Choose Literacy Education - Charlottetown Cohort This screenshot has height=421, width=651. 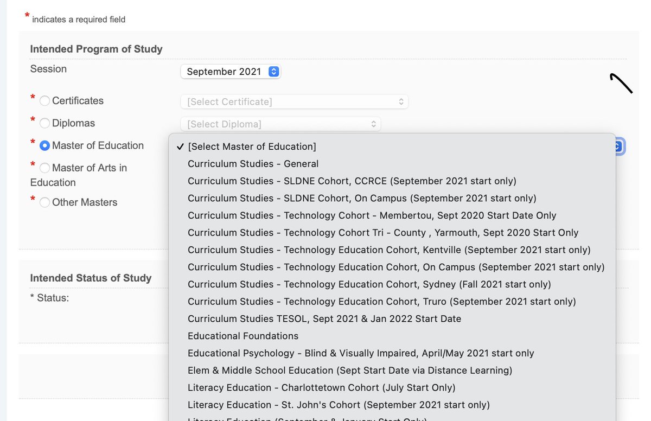click(392, 388)
